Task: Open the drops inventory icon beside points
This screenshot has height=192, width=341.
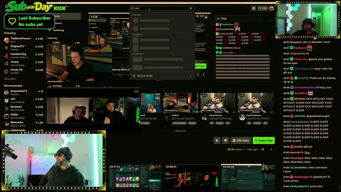Action: (x=254, y=8)
